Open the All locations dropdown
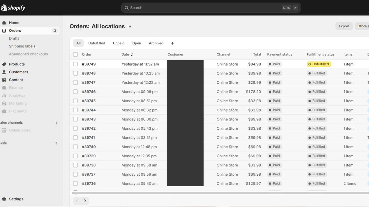 tap(112, 26)
